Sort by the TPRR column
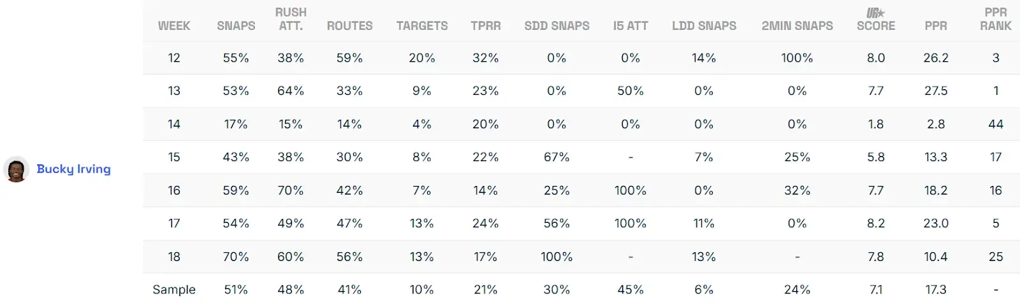1020x305 pixels. click(486, 26)
